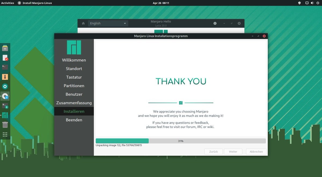Select the Installieren step
Viewport: 322px width, 177px height.
pyautogui.click(x=74, y=111)
